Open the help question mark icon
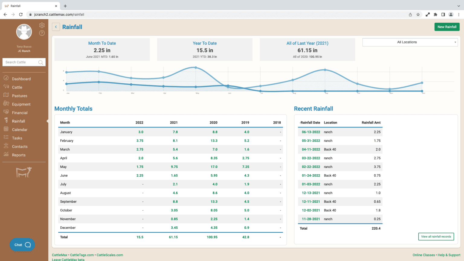The height and width of the screenshot is (261, 464). (42, 33)
